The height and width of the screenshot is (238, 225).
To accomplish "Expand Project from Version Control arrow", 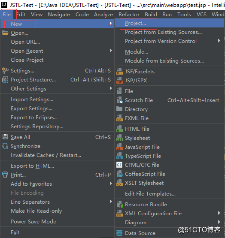I will coord(219,41).
